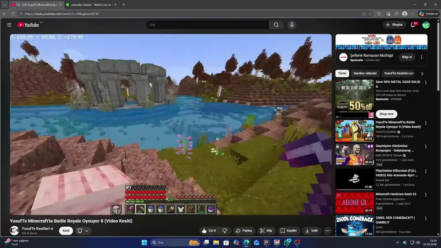Toggle subscription bell notifications
441x248 pixels.
[80, 231]
